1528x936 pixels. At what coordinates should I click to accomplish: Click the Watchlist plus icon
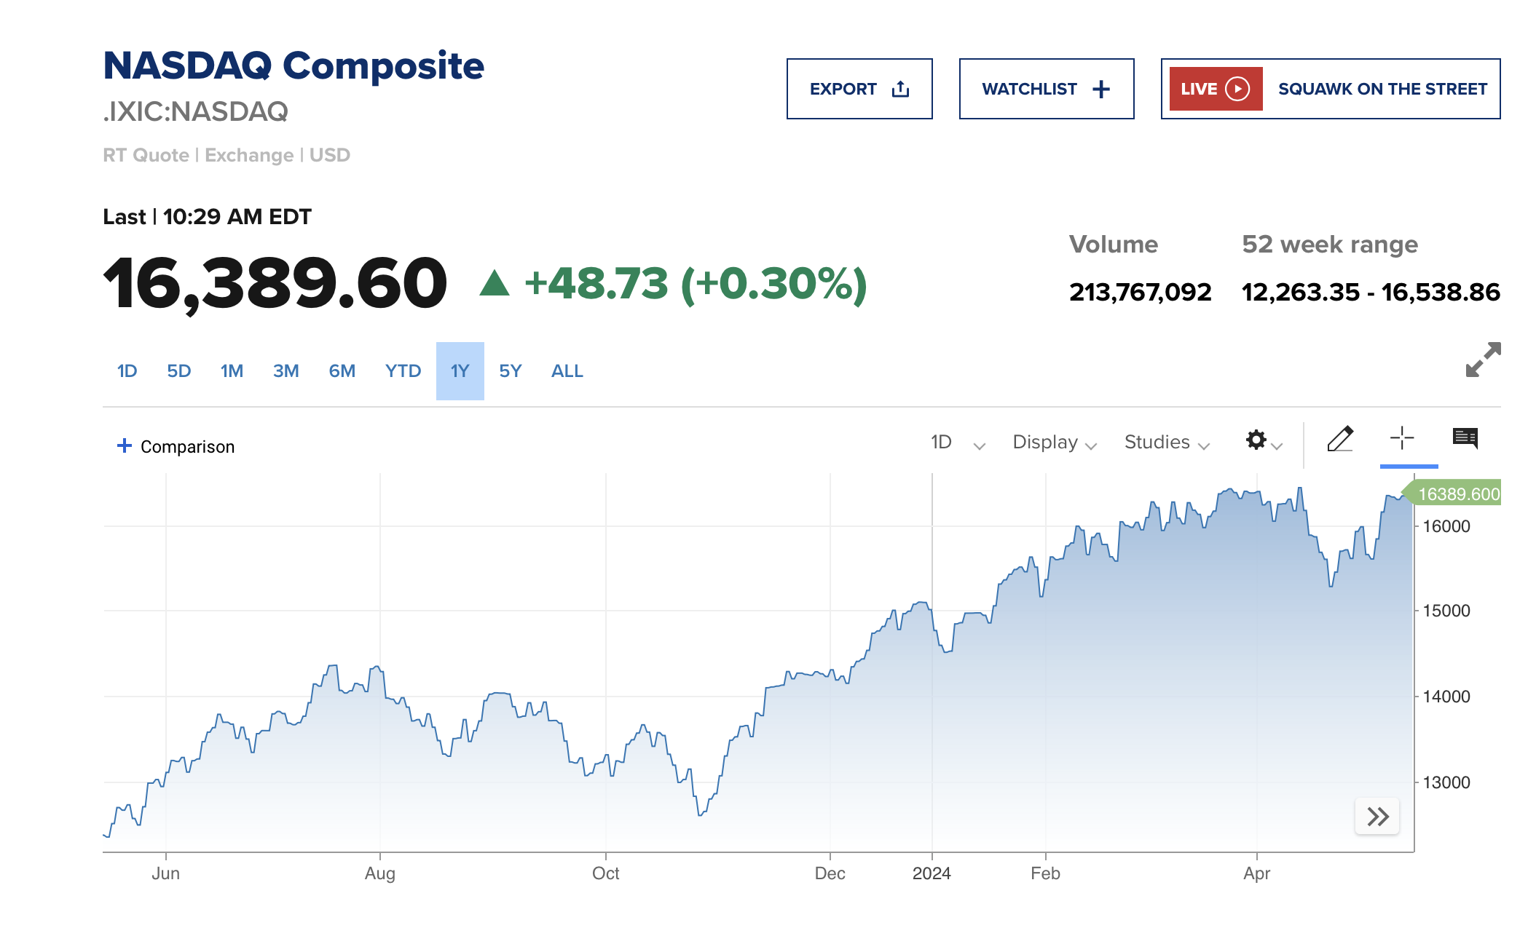click(x=1101, y=89)
